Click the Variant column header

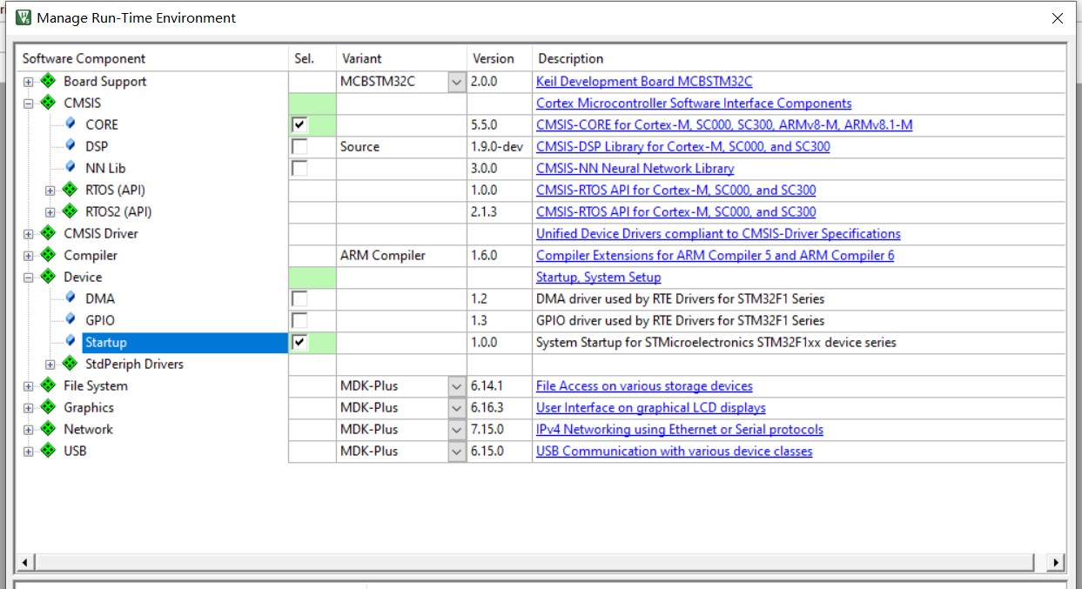pyautogui.click(x=402, y=58)
